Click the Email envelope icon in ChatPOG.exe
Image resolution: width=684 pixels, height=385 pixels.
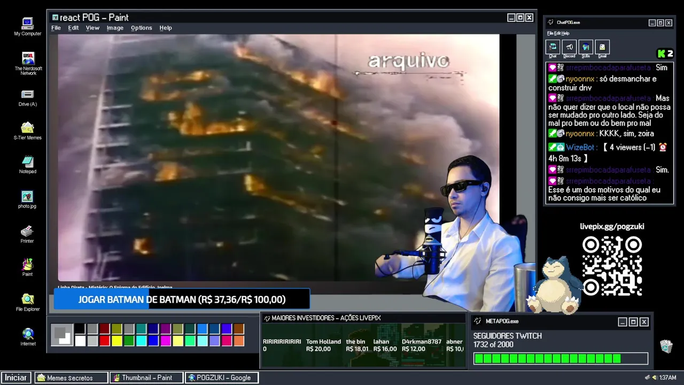tap(602, 47)
